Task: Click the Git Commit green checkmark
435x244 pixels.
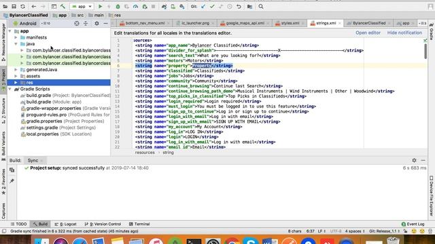Action: (x=212, y=6)
